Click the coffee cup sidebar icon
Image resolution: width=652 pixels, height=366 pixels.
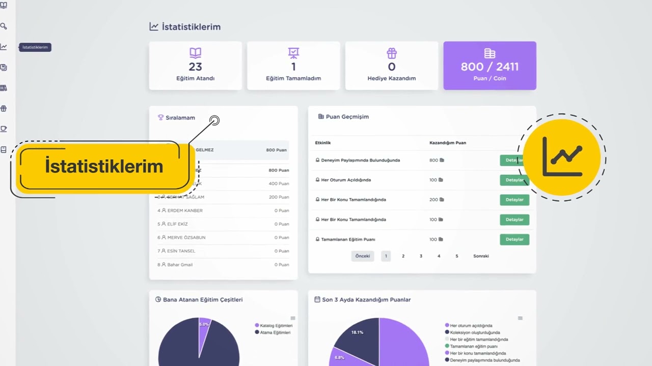click(4, 129)
